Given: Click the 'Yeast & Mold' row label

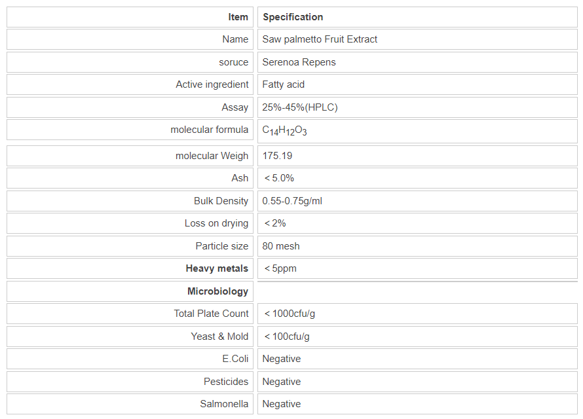Looking at the screenshot, I should 219,337.
